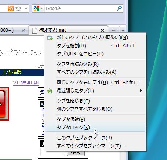This screenshot has height=160, width=167.
Task: Select すべてのタブをブックマーク entry
Action: pos(95,146)
